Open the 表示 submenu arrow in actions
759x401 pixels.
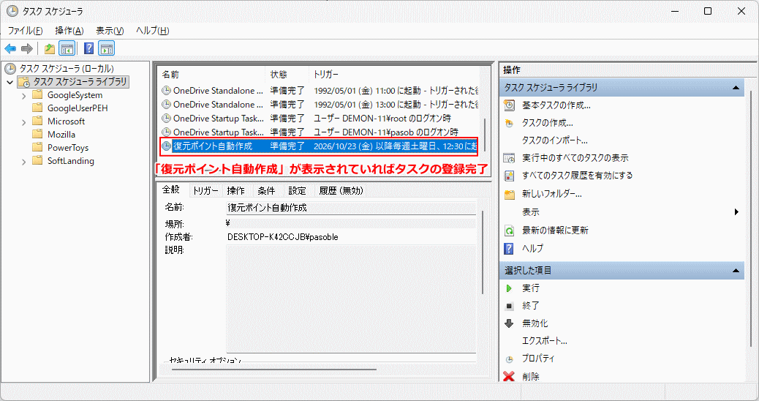coord(736,211)
